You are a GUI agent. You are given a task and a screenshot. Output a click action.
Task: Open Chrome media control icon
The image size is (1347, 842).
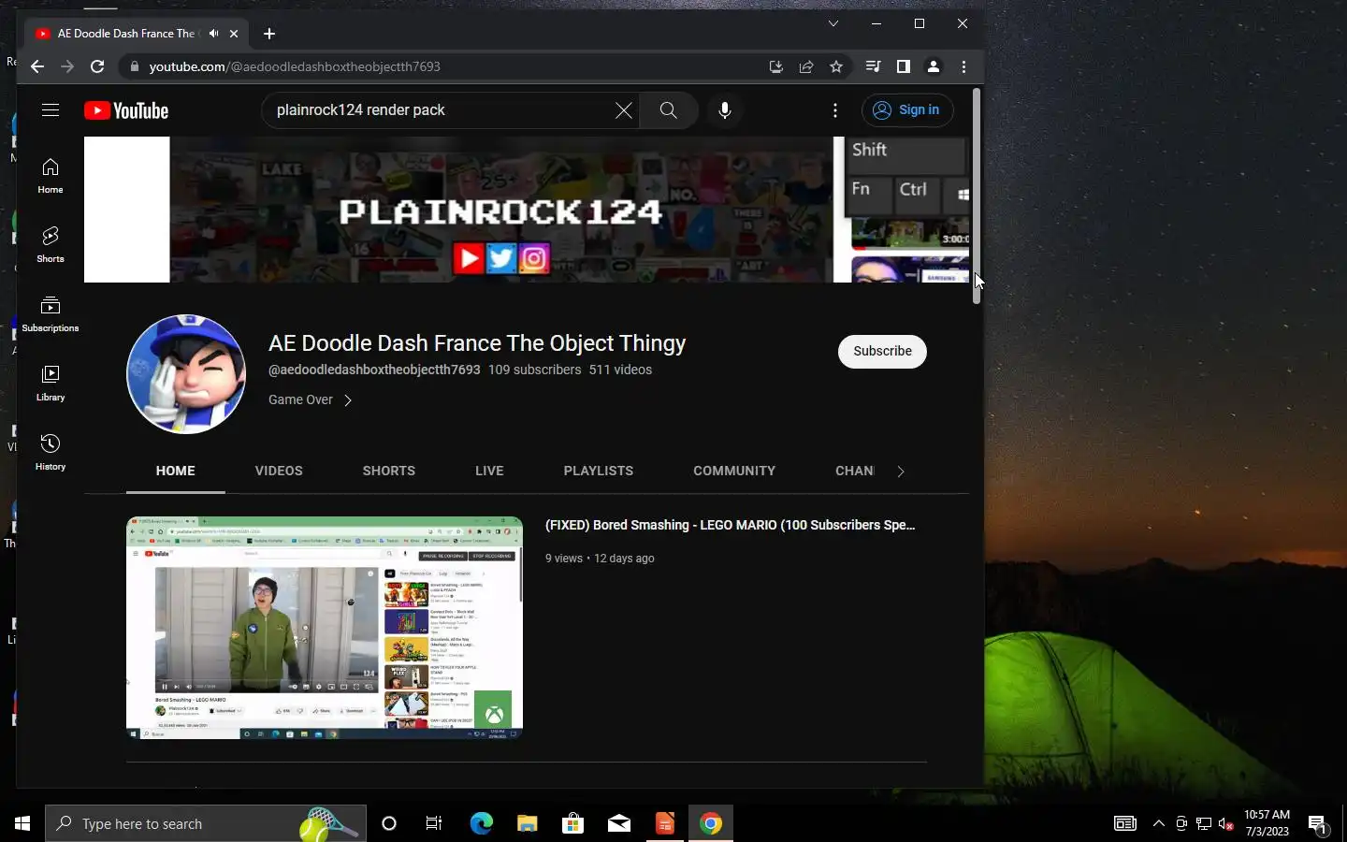(873, 66)
